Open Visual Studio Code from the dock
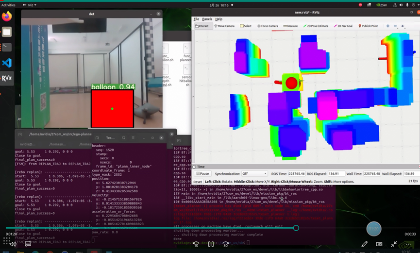The width and height of the screenshot is (420, 253). (7, 63)
